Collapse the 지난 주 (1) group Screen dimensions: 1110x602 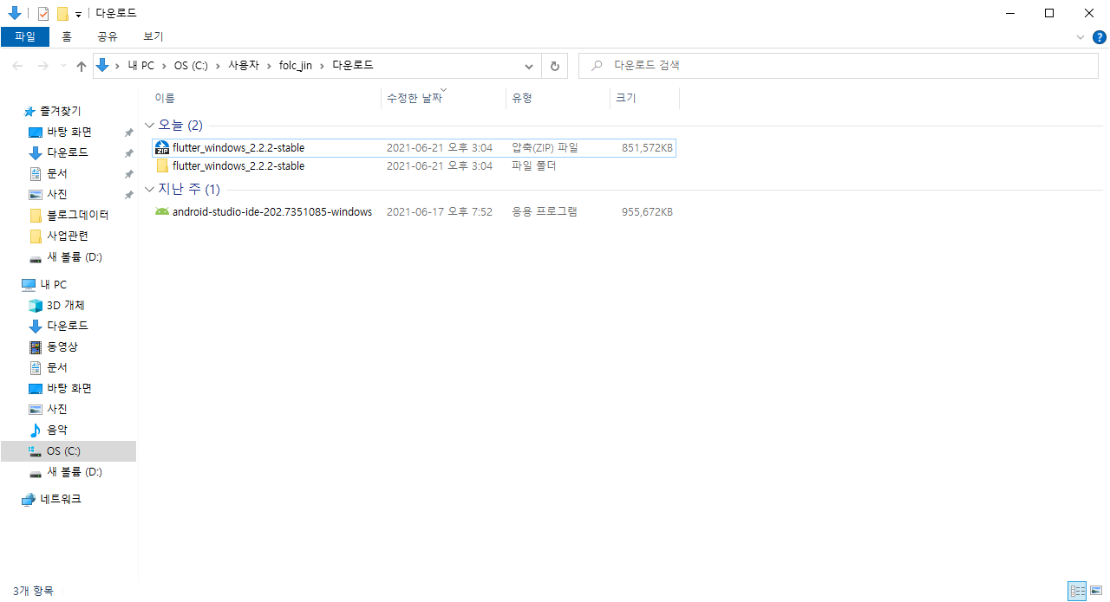tap(150, 190)
